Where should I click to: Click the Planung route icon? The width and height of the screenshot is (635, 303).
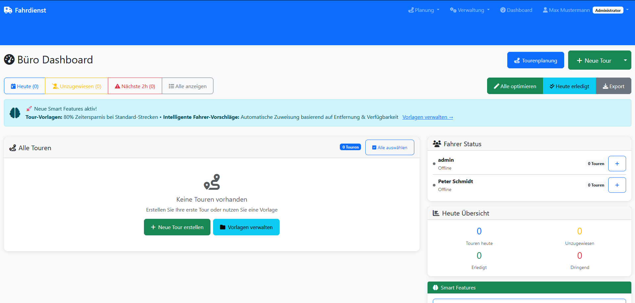411,10
